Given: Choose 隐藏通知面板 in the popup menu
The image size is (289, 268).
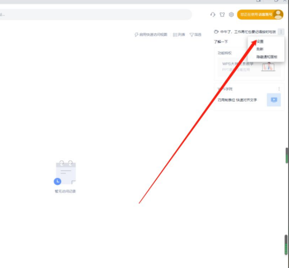Looking at the screenshot, I should click(266, 57).
